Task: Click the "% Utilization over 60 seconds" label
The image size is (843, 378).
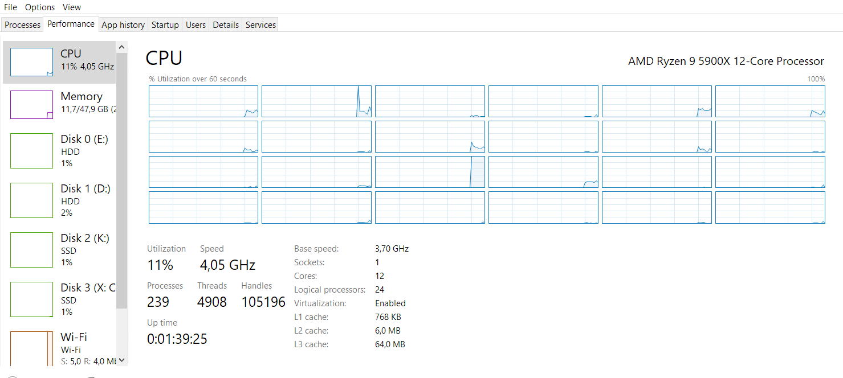Action: pos(198,79)
